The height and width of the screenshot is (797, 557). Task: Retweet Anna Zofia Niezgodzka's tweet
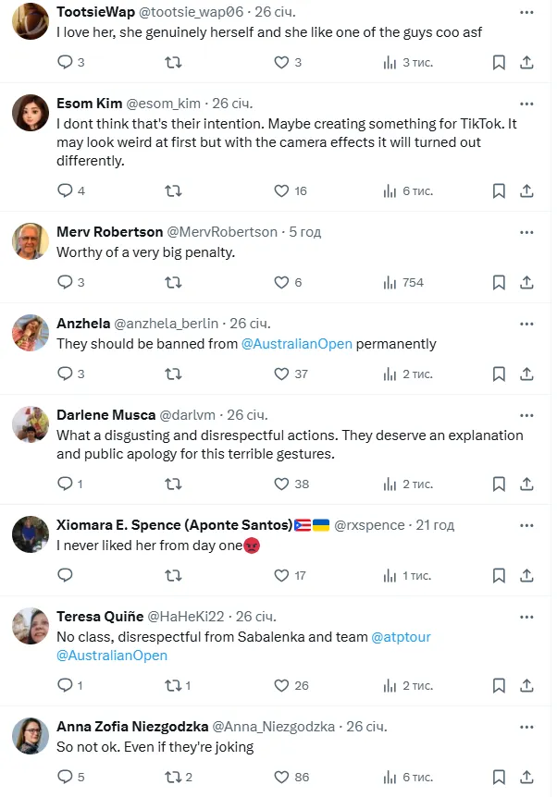[x=173, y=777]
